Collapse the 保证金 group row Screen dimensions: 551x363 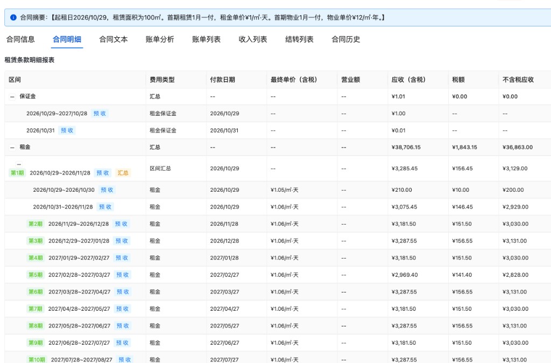[12, 97]
